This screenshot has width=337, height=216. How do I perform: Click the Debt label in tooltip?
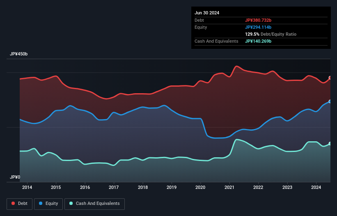coord(199,20)
